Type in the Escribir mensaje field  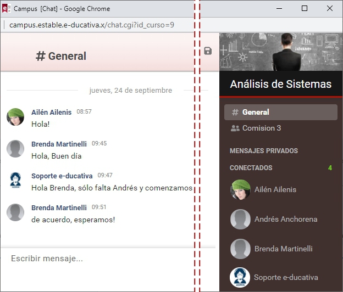tap(99, 259)
